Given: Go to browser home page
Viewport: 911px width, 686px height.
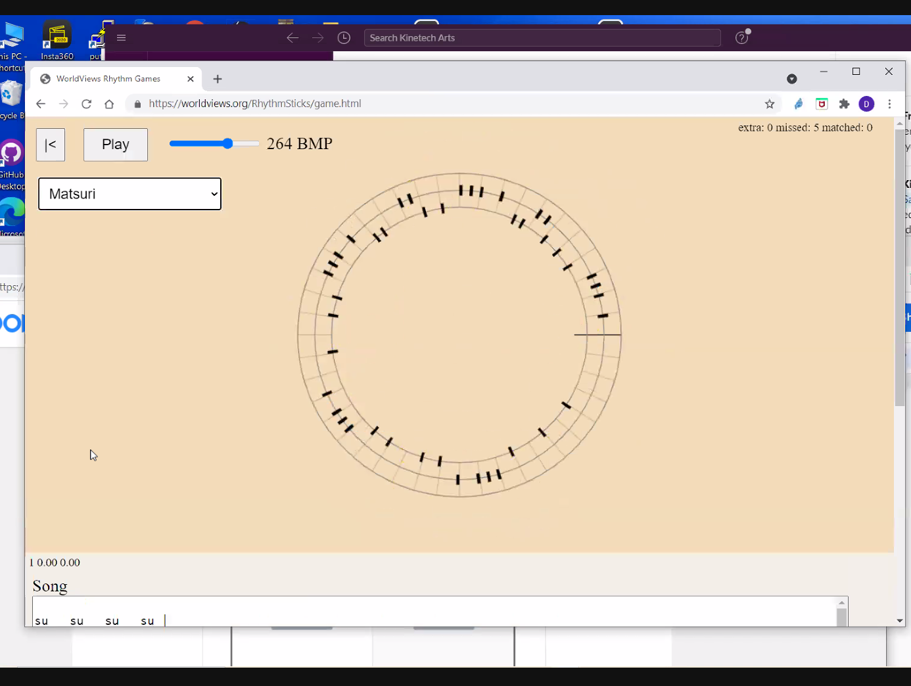Looking at the screenshot, I should 109,104.
